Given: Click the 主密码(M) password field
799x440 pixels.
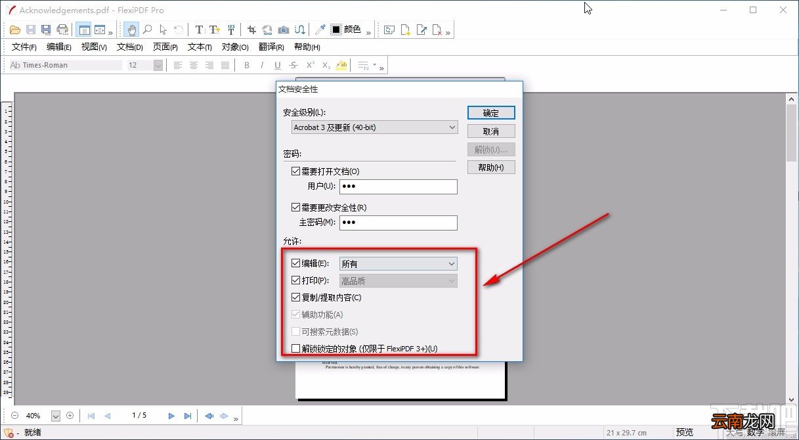Looking at the screenshot, I should 398,223.
